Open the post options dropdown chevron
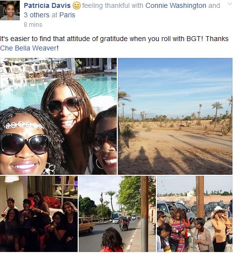Image resolution: width=234 pixels, height=253 pixels. tap(230, 4)
